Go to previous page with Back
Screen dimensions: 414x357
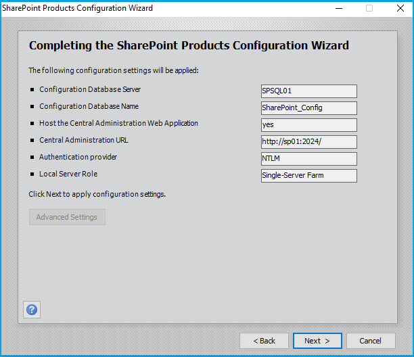[264, 341]
